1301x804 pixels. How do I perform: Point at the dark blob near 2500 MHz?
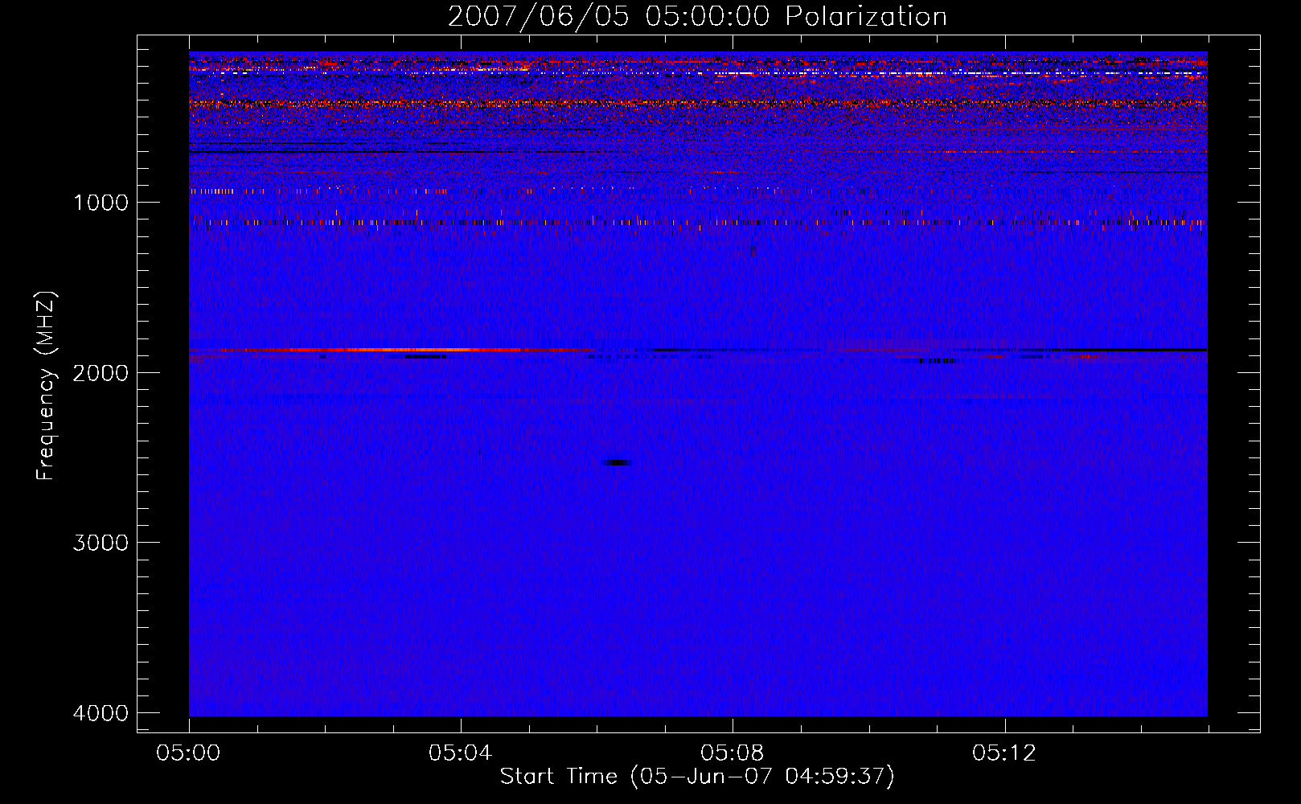[x=617, y=462]
